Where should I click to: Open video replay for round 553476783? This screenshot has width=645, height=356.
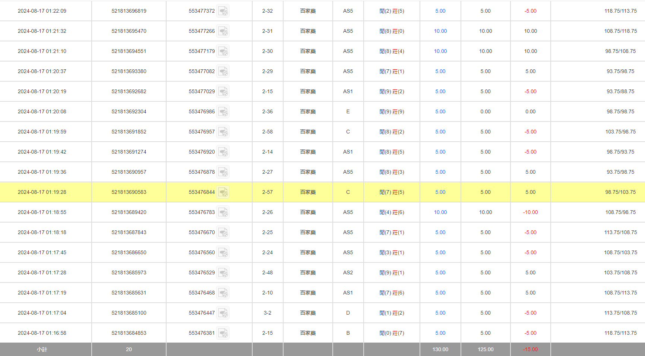pyautogui.click(x=223, y=212)
